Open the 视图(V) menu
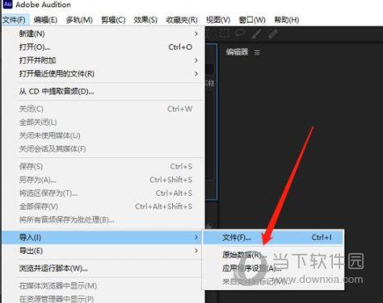Image resolution: width=383 pixels, height=303 pixels. [218, 20]
